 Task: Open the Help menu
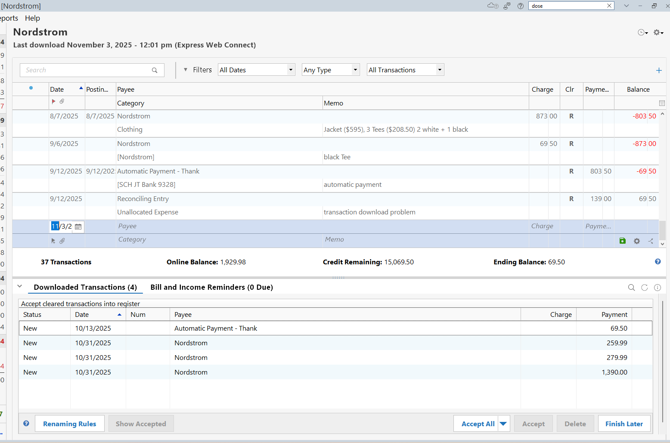(32, 18)
